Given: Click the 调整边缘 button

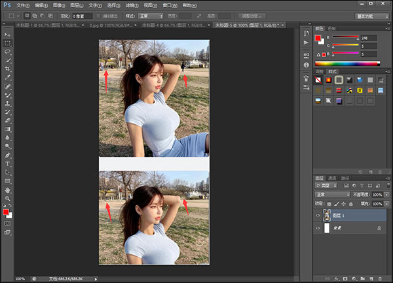Looking at the screenshot, I should point(252,15).
